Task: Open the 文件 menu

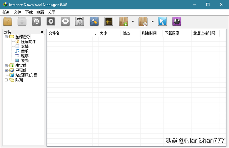Action: click(x=18, y=12)
